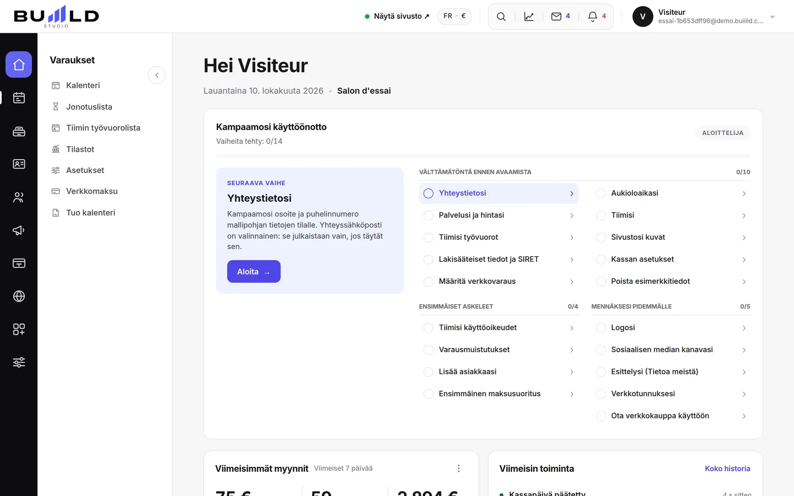Tick the Kassan asetukset step circle

click(x=601, y=260)
